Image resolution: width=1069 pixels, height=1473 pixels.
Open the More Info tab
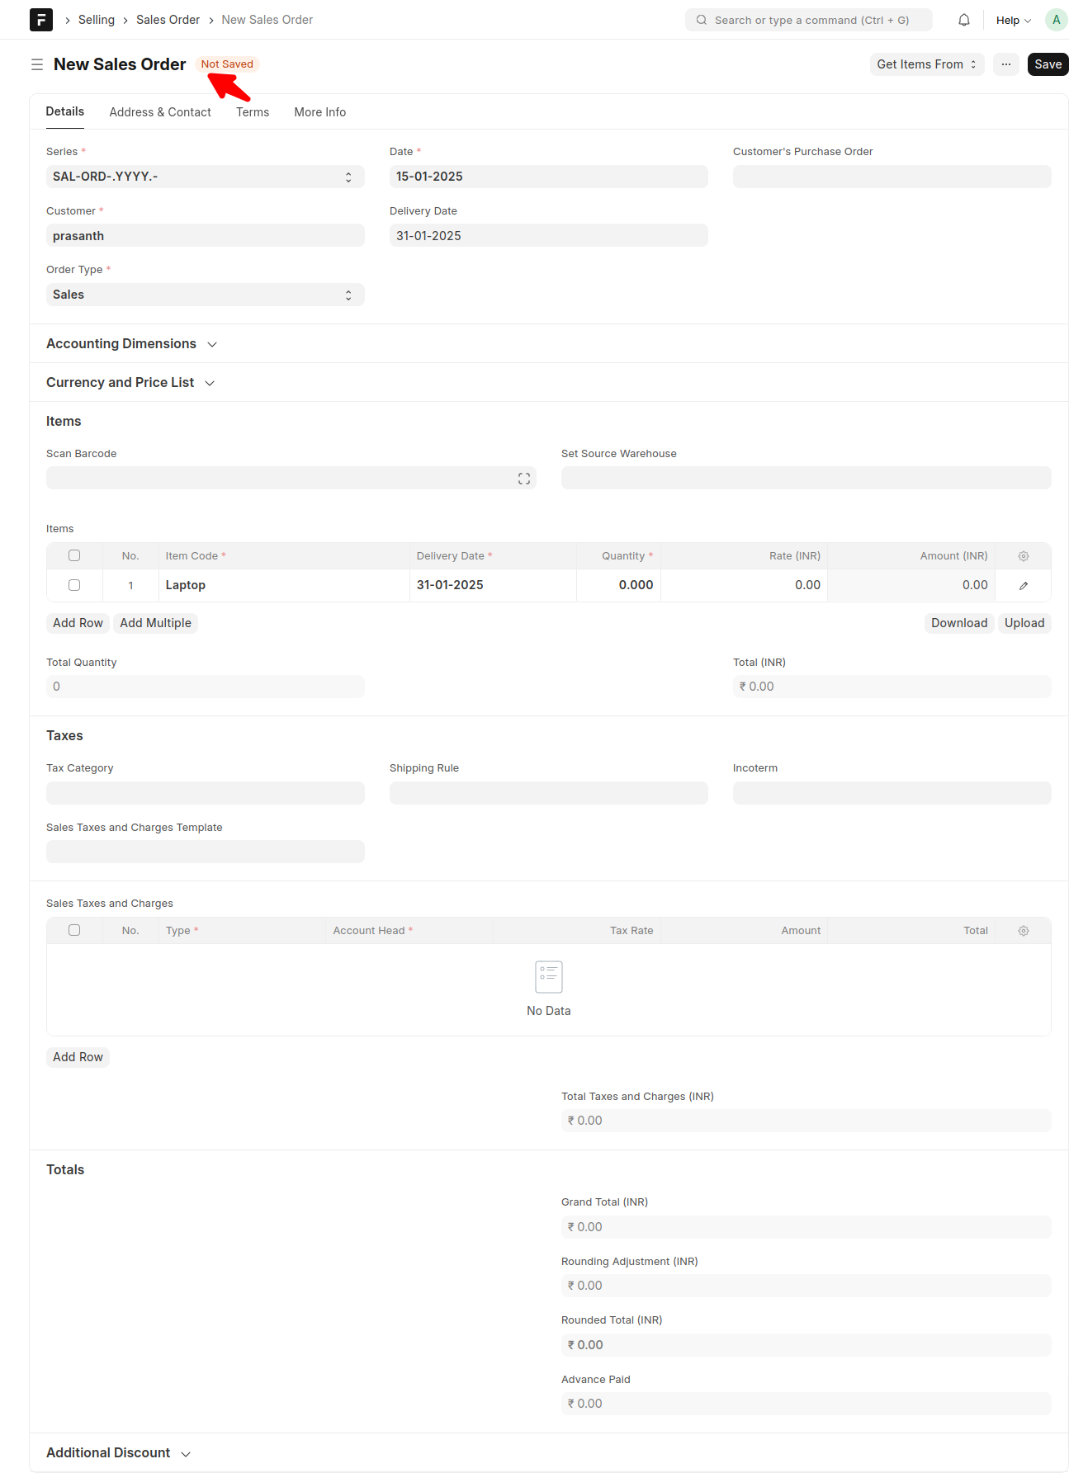(x=320, y=112)
